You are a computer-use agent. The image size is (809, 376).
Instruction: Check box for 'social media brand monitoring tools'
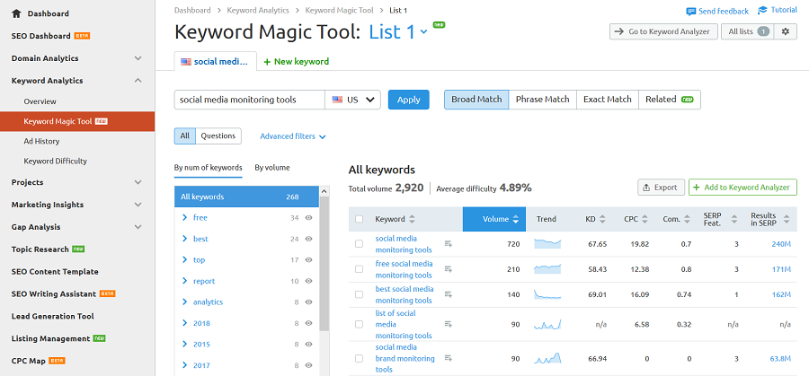(359, 358)
